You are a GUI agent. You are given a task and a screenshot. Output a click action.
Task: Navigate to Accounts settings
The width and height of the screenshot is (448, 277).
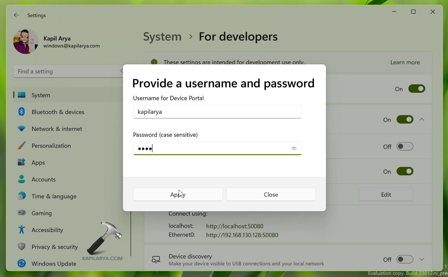[68, 179]
